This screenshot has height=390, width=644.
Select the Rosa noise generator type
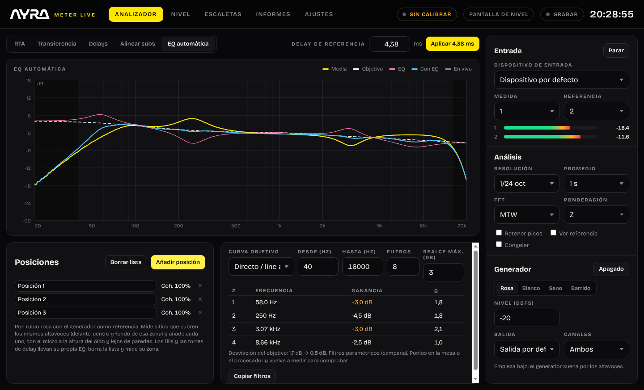coord(507,288)
